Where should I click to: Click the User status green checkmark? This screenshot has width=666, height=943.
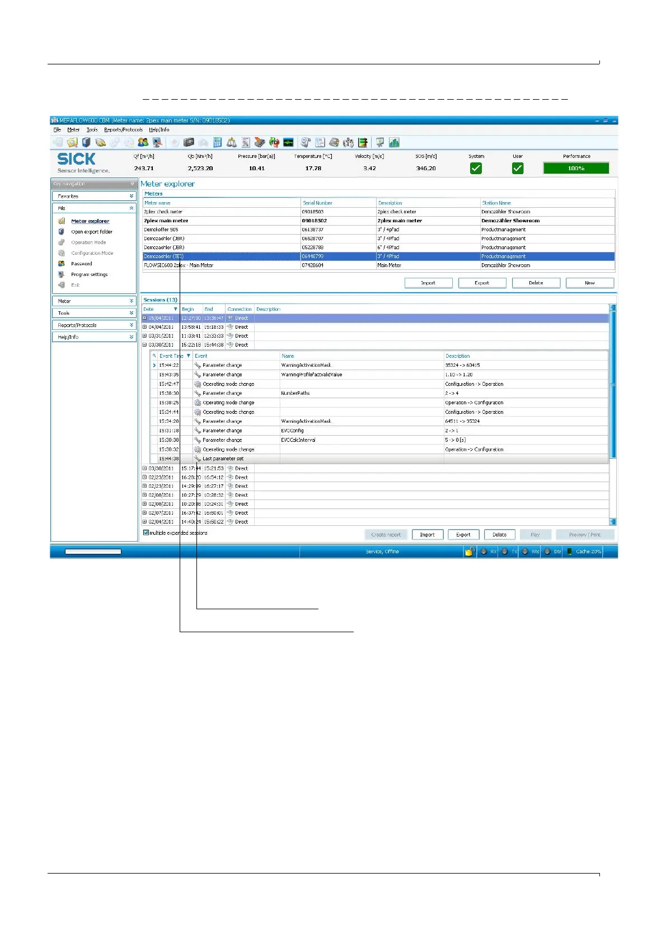coord(518,168)
